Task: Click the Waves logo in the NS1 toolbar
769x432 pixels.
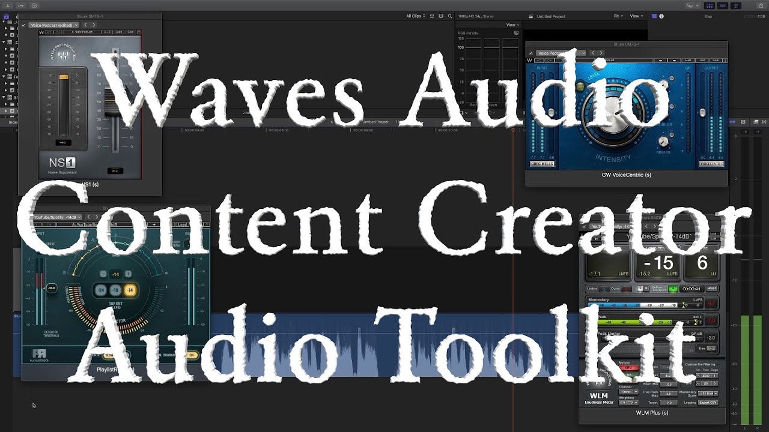Action: pos(41,32)
